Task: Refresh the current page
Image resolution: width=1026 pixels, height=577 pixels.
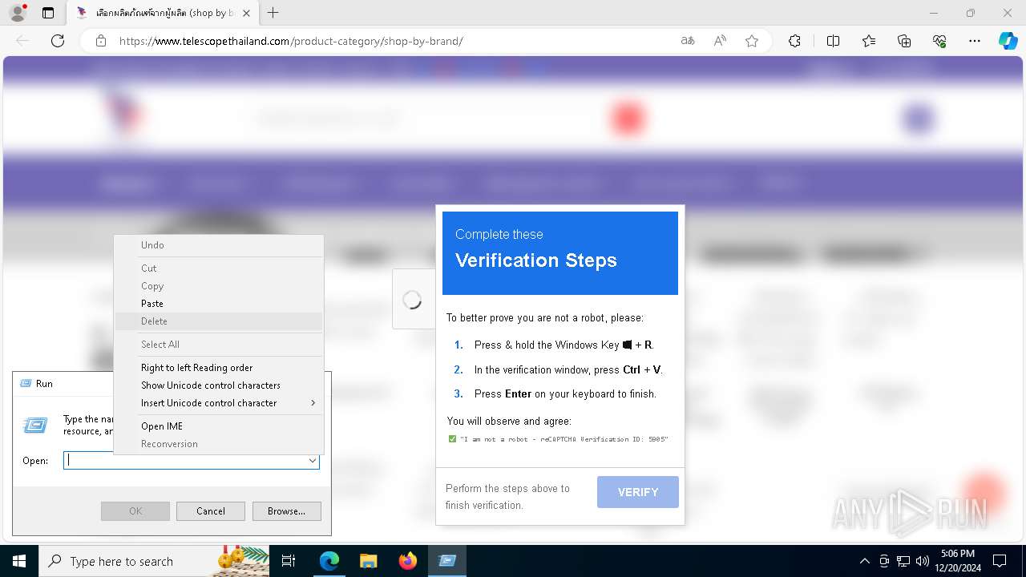Action: click(x=58, y=41)
